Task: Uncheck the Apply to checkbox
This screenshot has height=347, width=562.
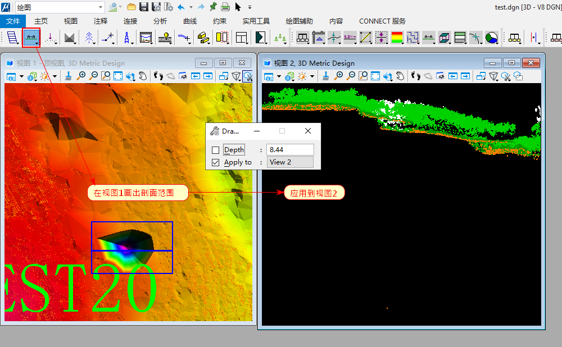Action: (x=216, y=162)
